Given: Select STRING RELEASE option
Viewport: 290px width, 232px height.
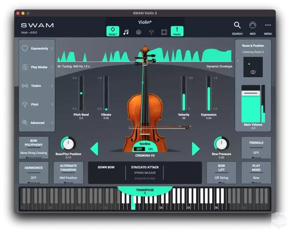Looking at the screenshot, I should pos(145,173).
